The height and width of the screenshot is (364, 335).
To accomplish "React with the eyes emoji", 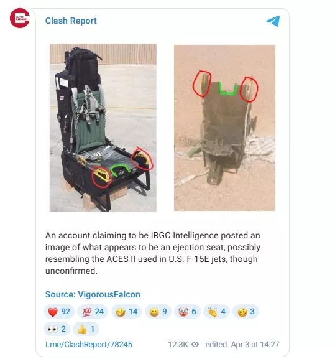I will (x=57, y=329).
